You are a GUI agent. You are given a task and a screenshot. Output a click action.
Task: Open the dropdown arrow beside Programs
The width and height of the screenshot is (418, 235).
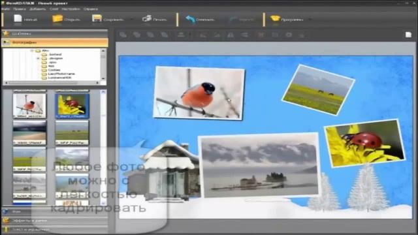(310, 20)
